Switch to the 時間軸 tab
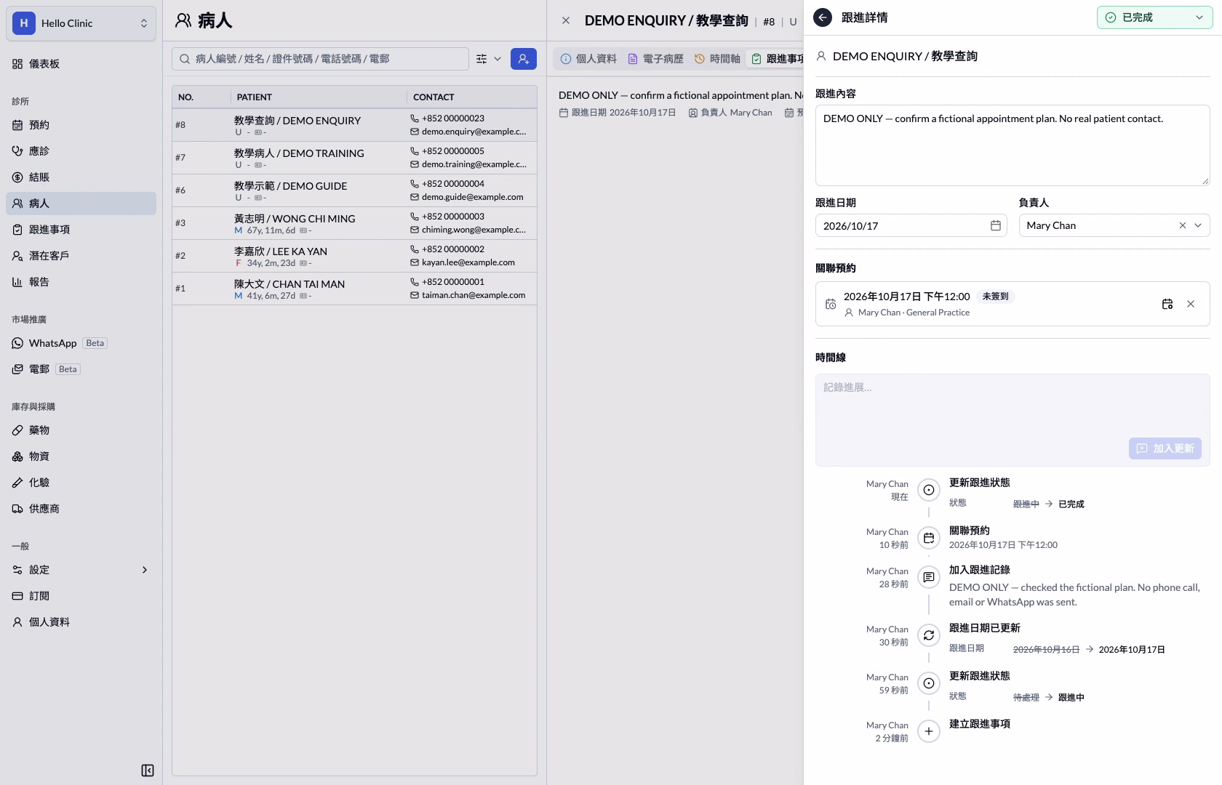1222x785 pixels. tap(717, 59)
